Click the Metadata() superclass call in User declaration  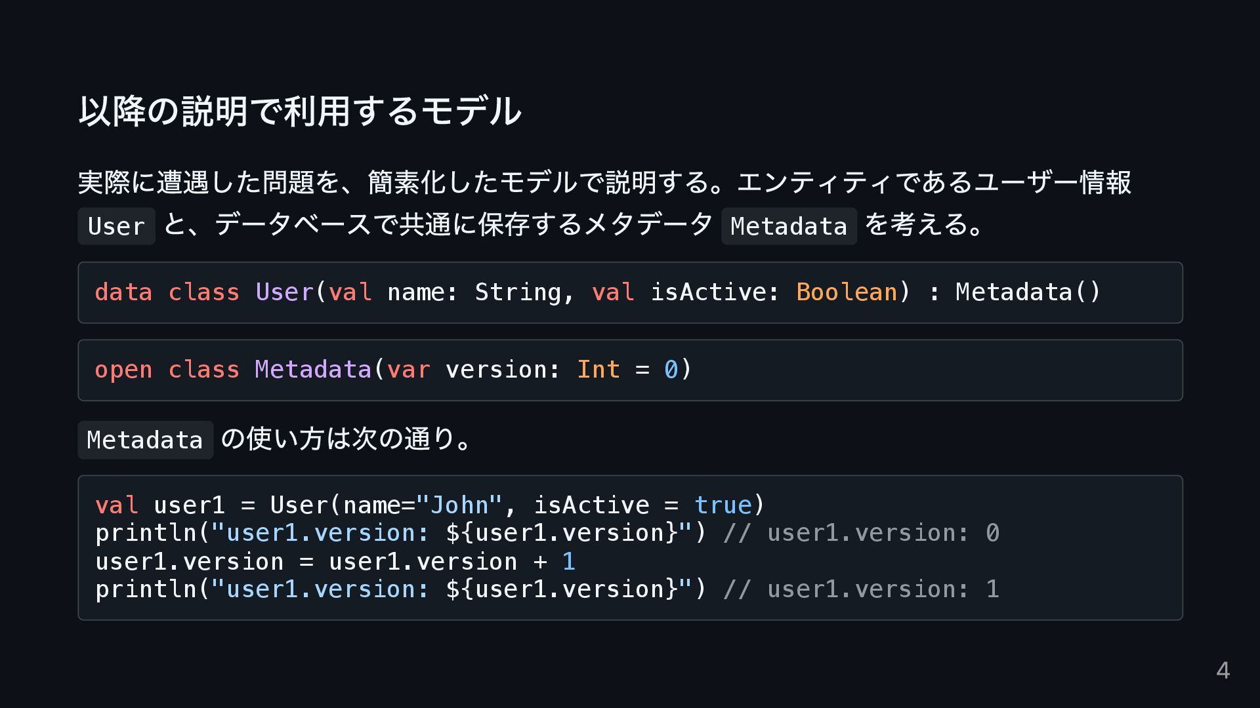(x=1027, y=292)
